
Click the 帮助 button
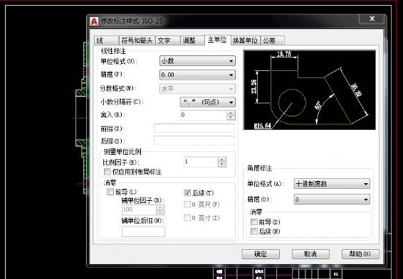click(x=360, y=254)
